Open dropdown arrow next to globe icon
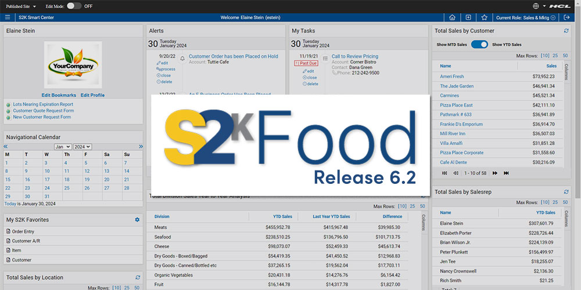This screenshot has width=581, height=290. pos(544,6)
